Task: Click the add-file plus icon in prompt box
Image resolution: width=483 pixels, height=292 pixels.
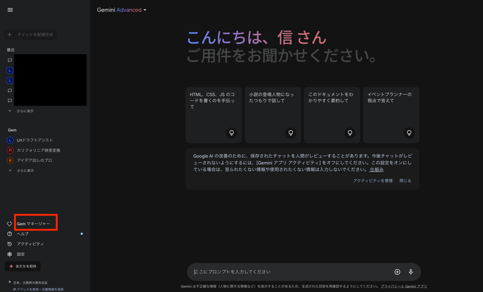Action: point(397,272)
